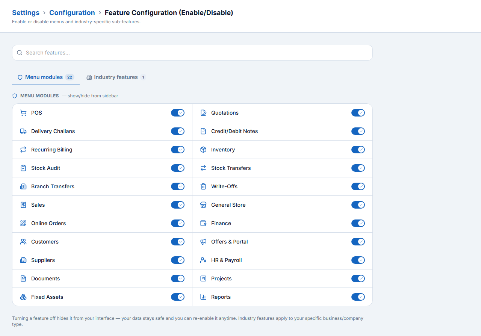481x336 pixels.
Task: Disable the Finance toggle
Action: 358,223
